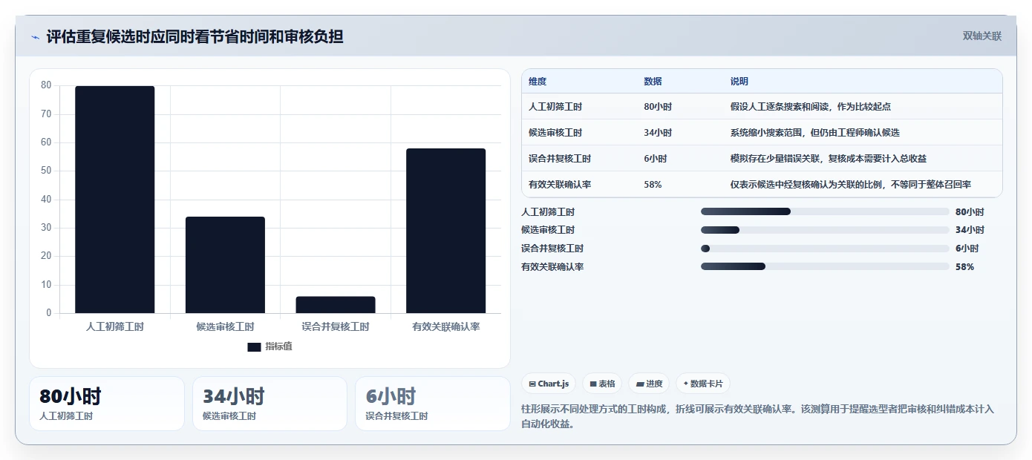Click the lightning icon beside the title
The image size is (1032, 460).
(x=36, y=37)
